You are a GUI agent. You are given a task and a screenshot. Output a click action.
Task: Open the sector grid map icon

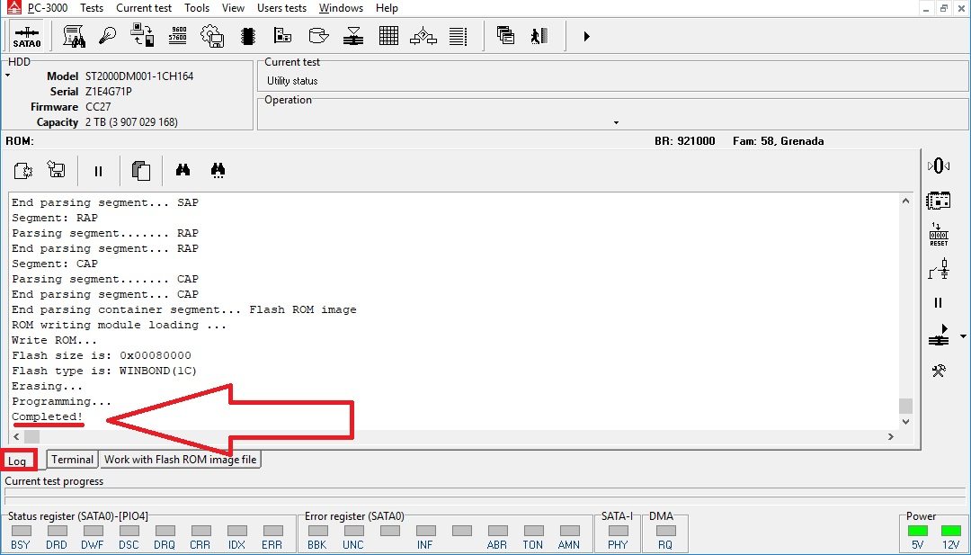click(388, 35)
